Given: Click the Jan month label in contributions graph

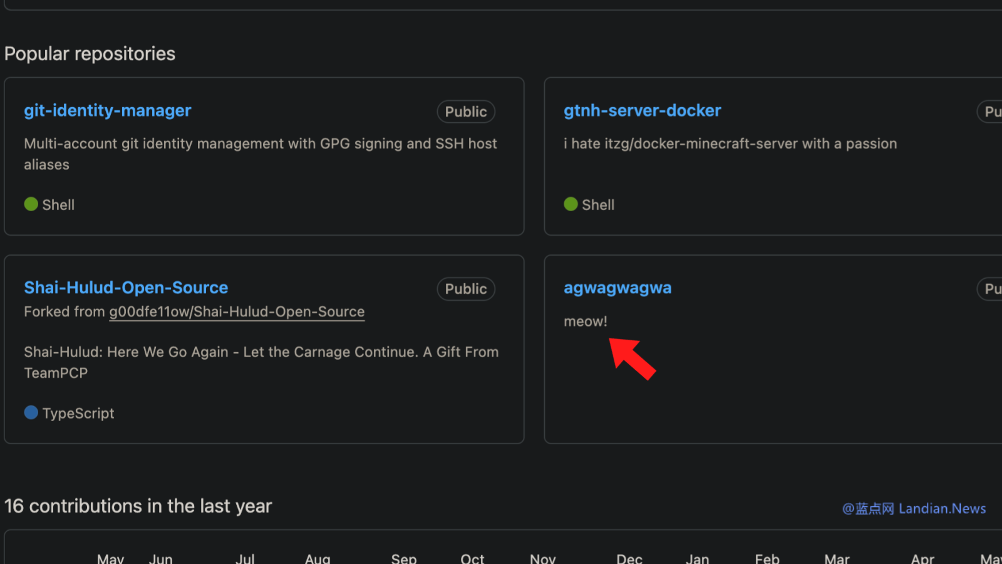Looking at the screenshot, I should click(698, 558).
